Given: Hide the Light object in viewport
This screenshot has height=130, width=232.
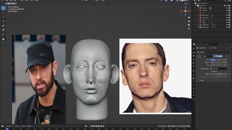Looking at the screenshot, I should [x=227, y=20].
